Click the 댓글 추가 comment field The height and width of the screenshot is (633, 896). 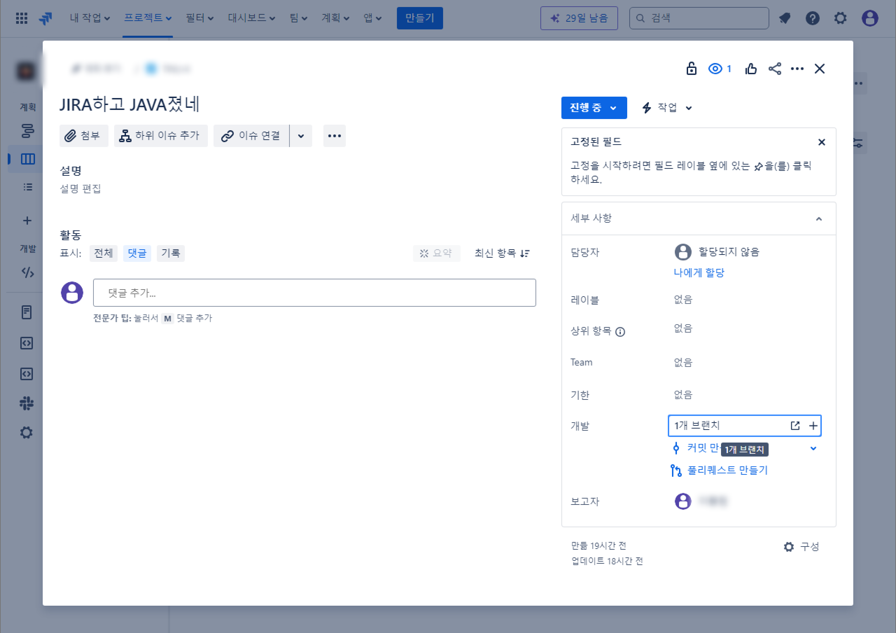[314, 293]
